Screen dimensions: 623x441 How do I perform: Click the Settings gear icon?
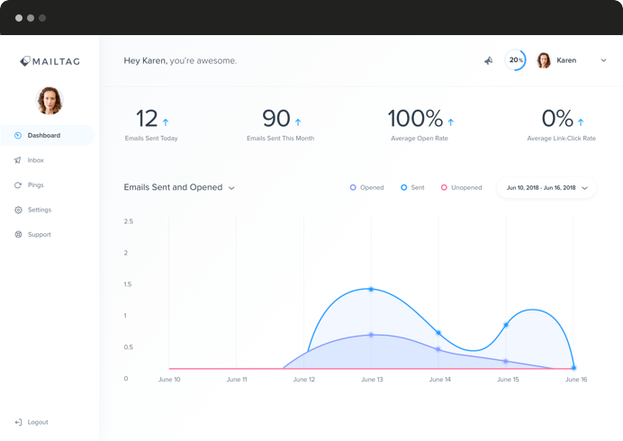pyautogui.click(x=18, y=210)
